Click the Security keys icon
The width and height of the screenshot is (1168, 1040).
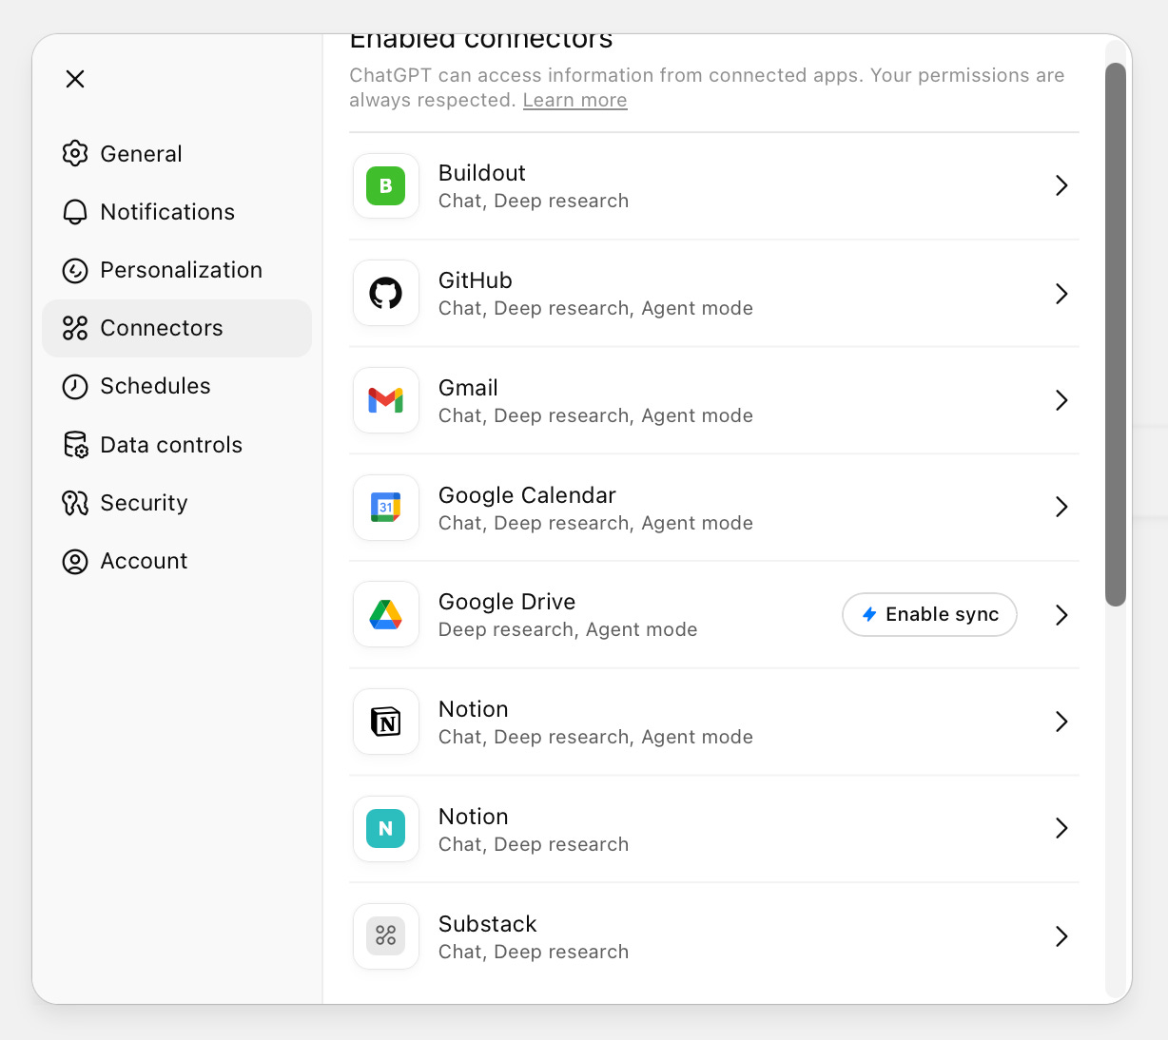point(75,503)
